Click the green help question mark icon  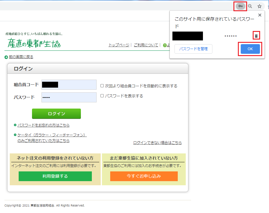click(x=165, y=45)
